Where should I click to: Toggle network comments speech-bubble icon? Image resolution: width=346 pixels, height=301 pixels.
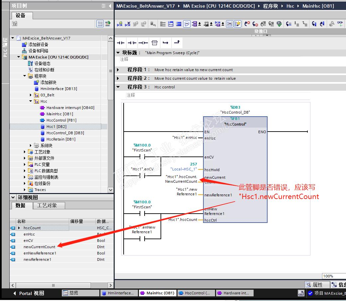click(x=187, y=24)
